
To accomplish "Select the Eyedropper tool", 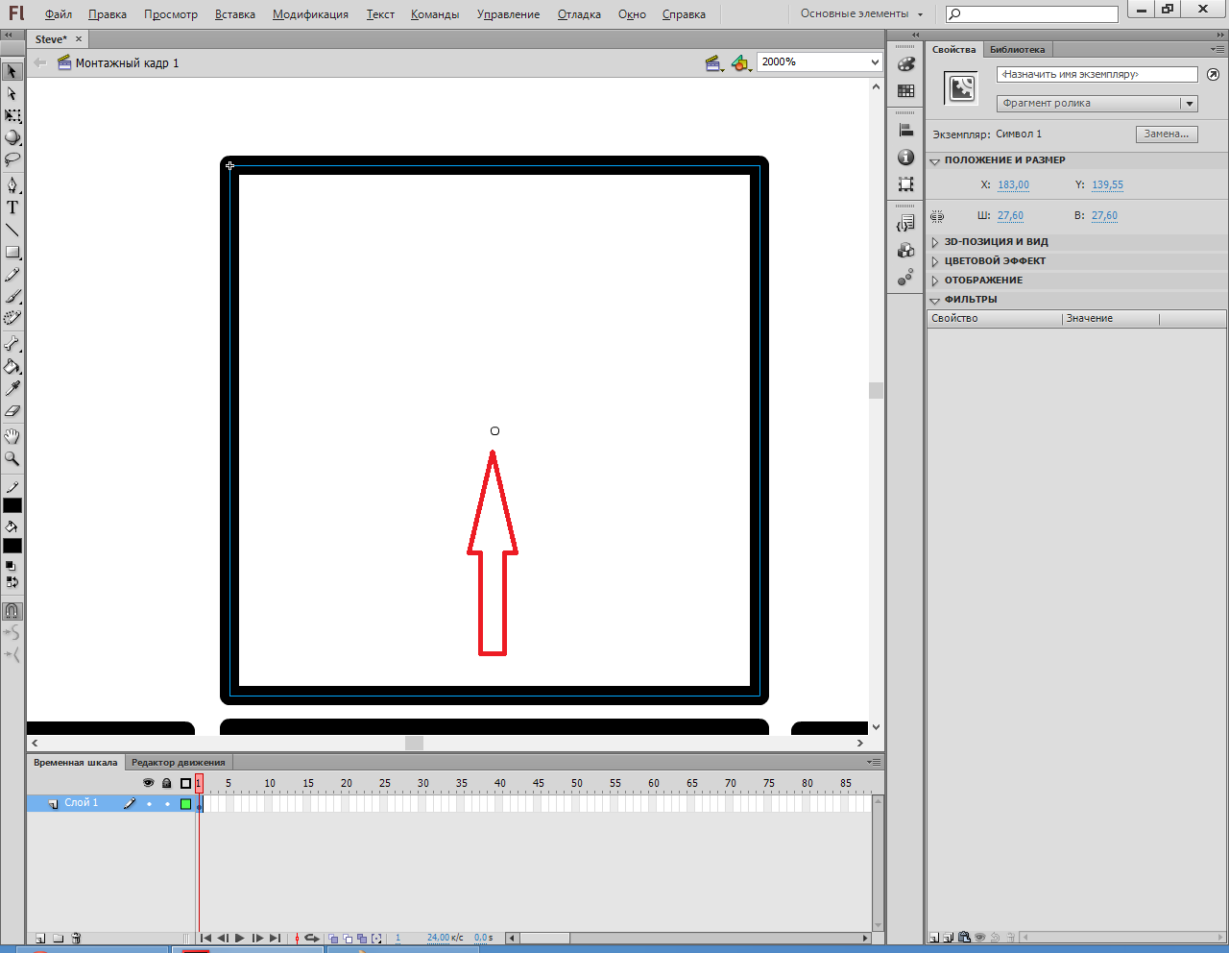I will coord(12,388).
